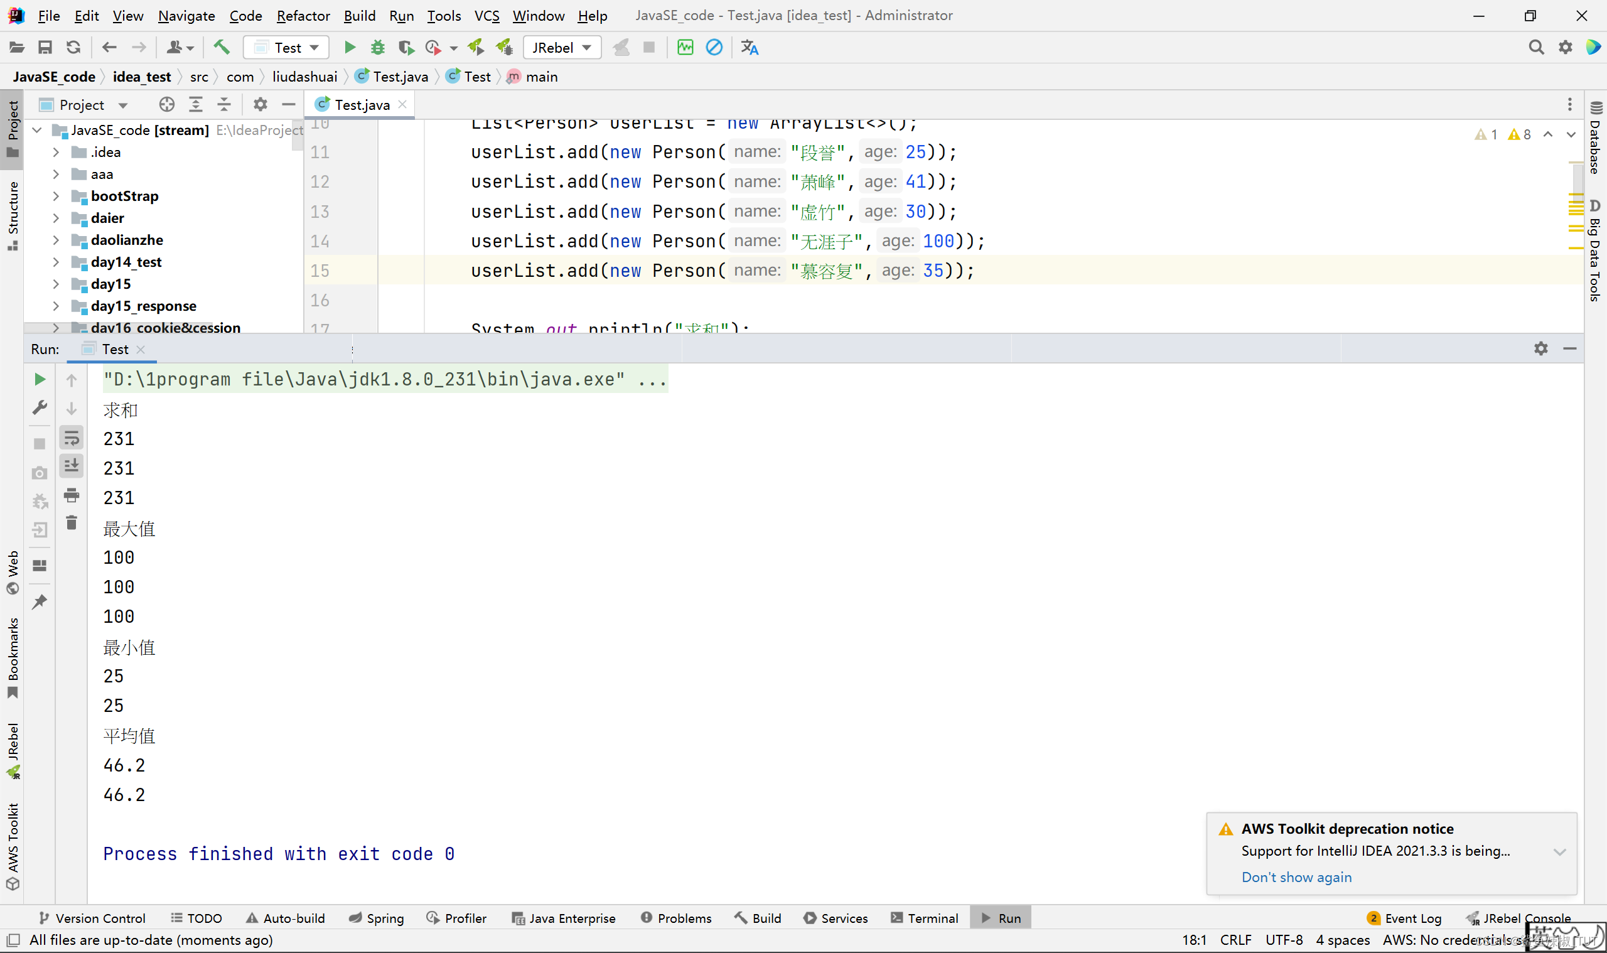Click the Rerun test icon
This screenshot has height=953, width=1607.
click(40, 378)
